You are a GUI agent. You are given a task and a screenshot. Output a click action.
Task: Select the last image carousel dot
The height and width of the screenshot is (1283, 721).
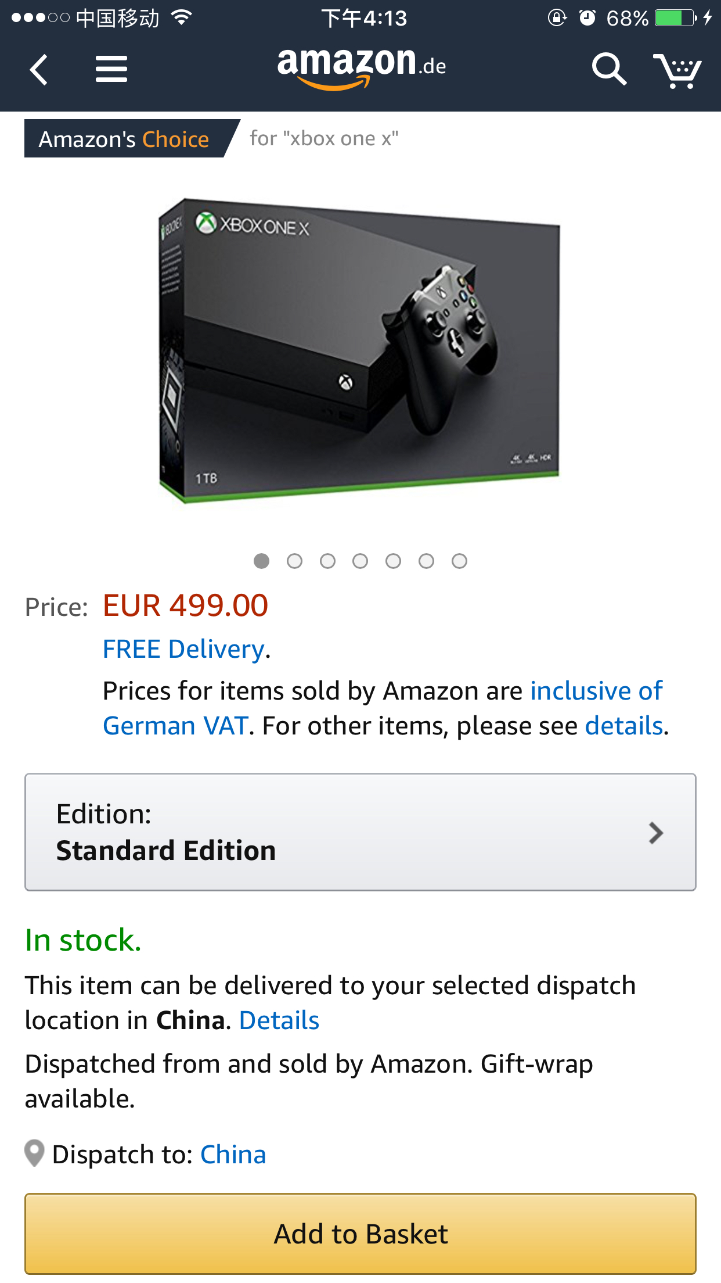click(459, 561)
